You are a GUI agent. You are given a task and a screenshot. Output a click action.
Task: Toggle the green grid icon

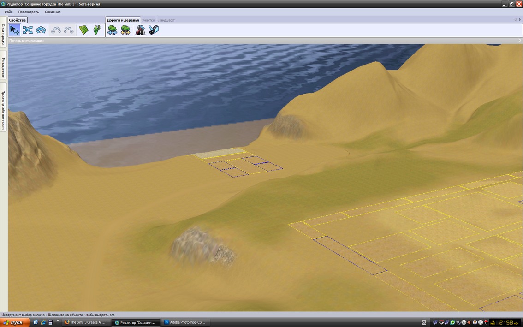(83, 30)
